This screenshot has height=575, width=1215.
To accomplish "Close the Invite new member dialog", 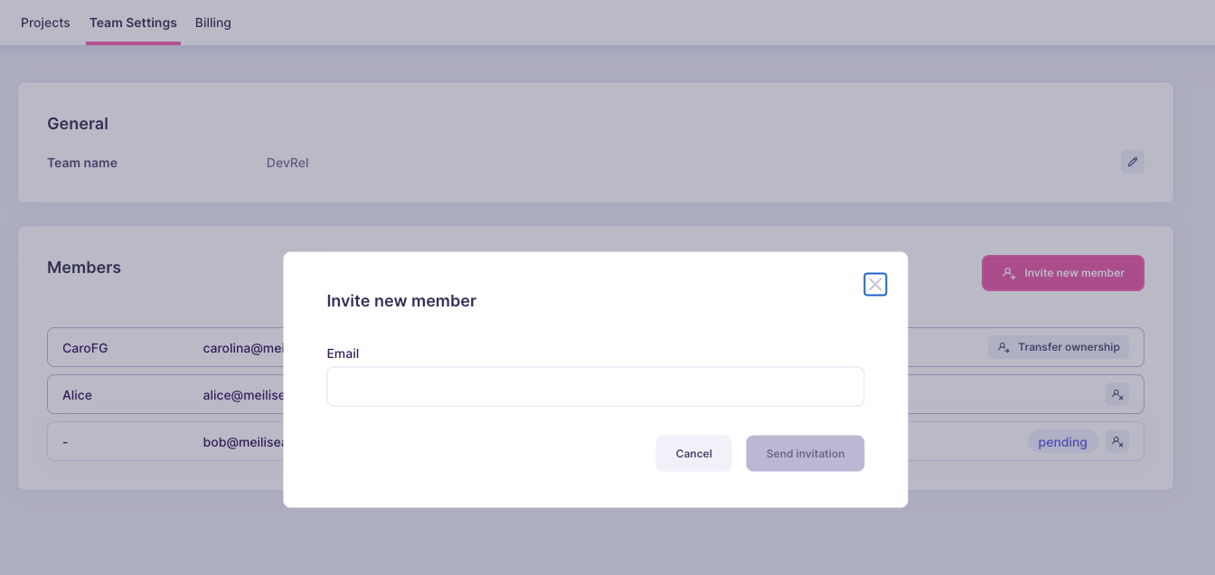I will [x=875, y=285].
